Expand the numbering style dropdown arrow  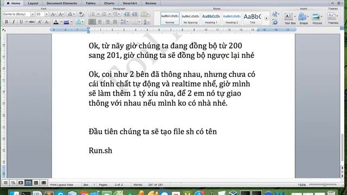[x=110, y=14]
